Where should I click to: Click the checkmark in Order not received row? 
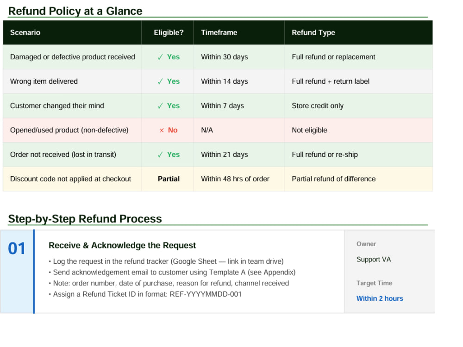click(160, 155)
